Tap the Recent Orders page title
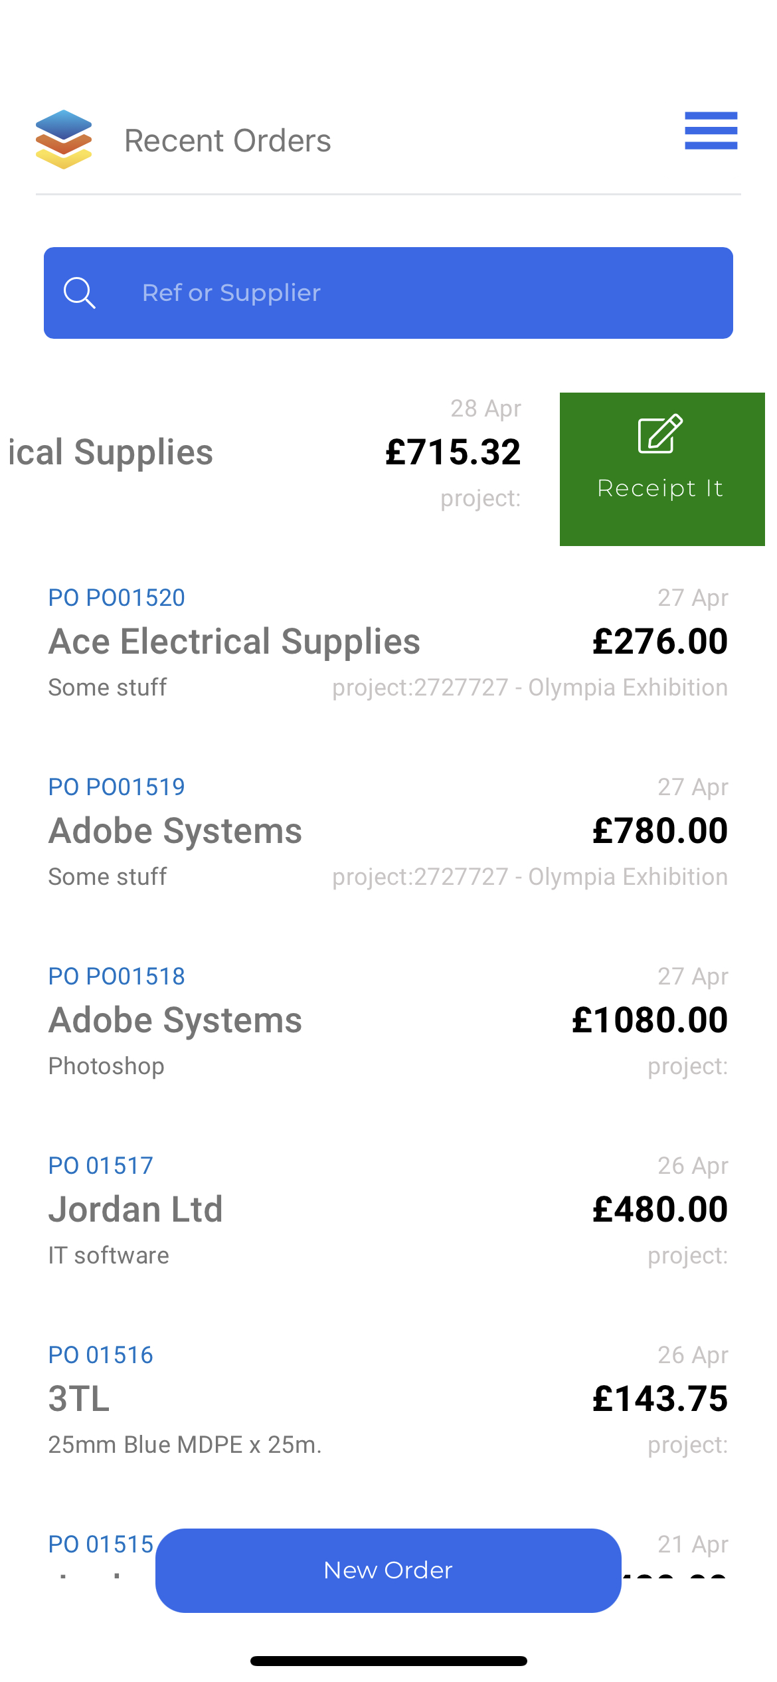This screenshot has height=1682, width=777. [228, 141]
